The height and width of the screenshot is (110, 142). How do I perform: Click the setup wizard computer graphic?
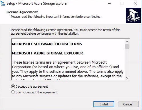tap(133, 15)
